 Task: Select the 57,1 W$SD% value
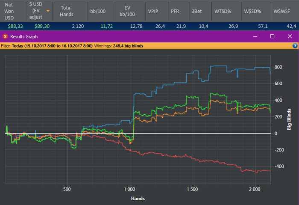point(263,26)
